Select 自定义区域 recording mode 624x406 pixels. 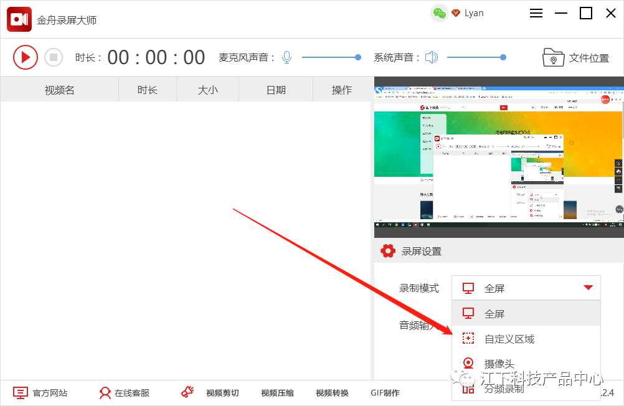[x=526, y=339]
